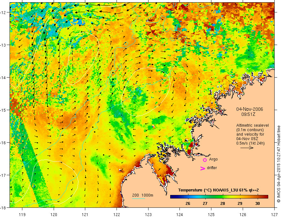Click longitude axis label 123
The width and height of the screenshot is (281, 217).
(x=148, y=214)
